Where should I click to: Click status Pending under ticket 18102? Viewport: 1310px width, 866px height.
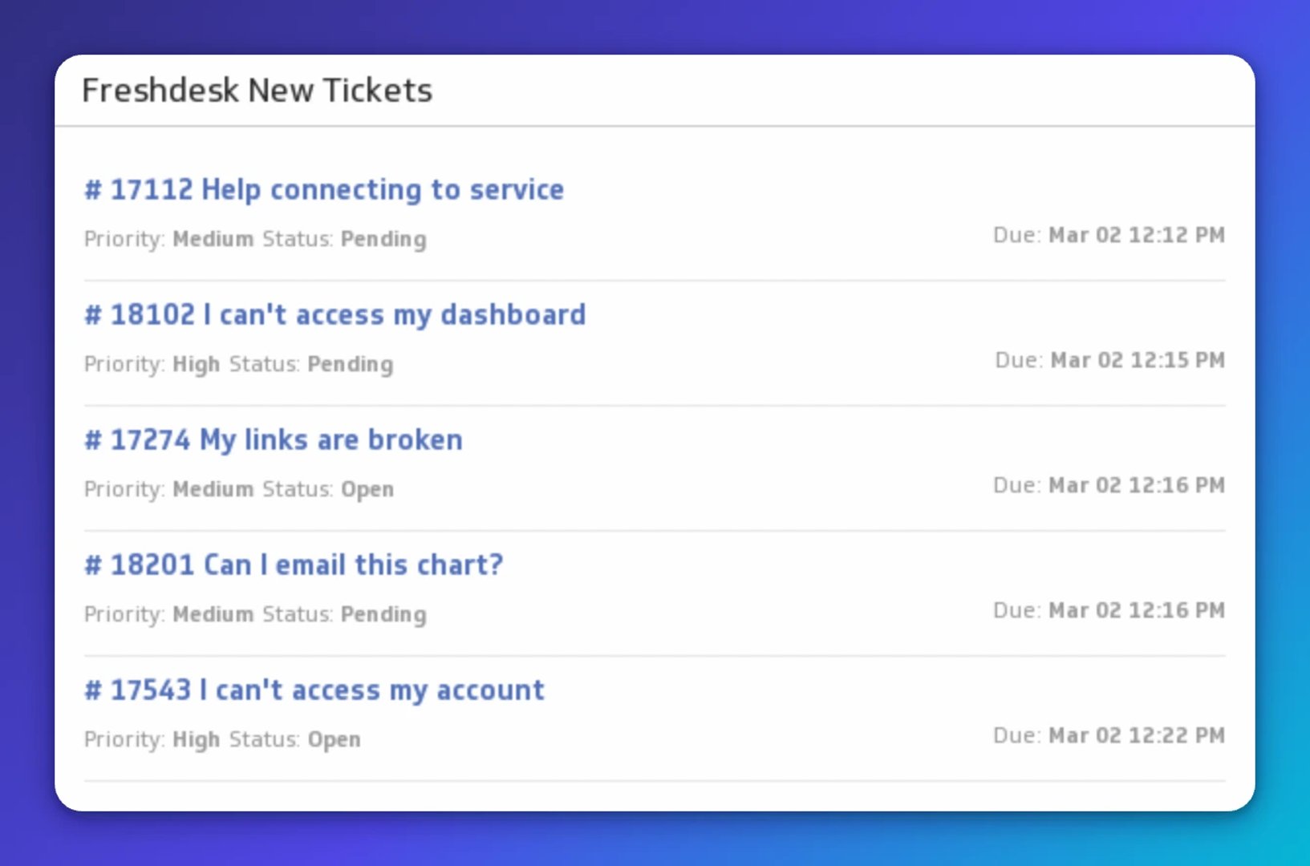(x=351, y=365)
